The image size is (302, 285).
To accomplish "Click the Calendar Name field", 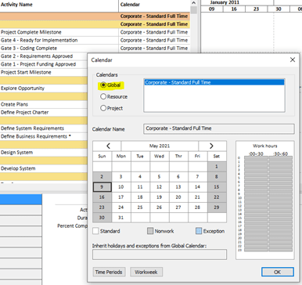I will pos(219,128).
